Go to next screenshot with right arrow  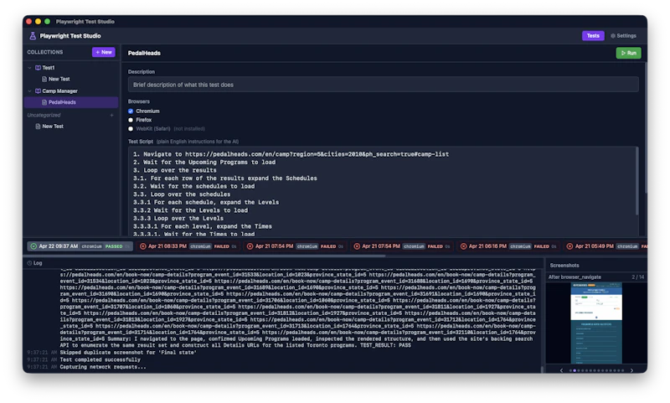631,370
